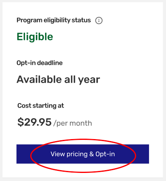Click the word 'month' after price
Viewport: 166px width, 181px height.
point(81,123)
